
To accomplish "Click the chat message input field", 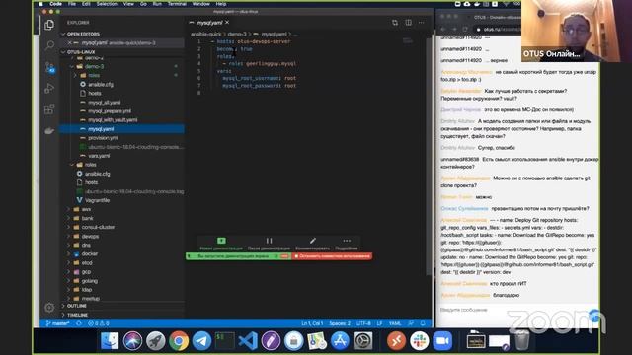I will point(512,310).
